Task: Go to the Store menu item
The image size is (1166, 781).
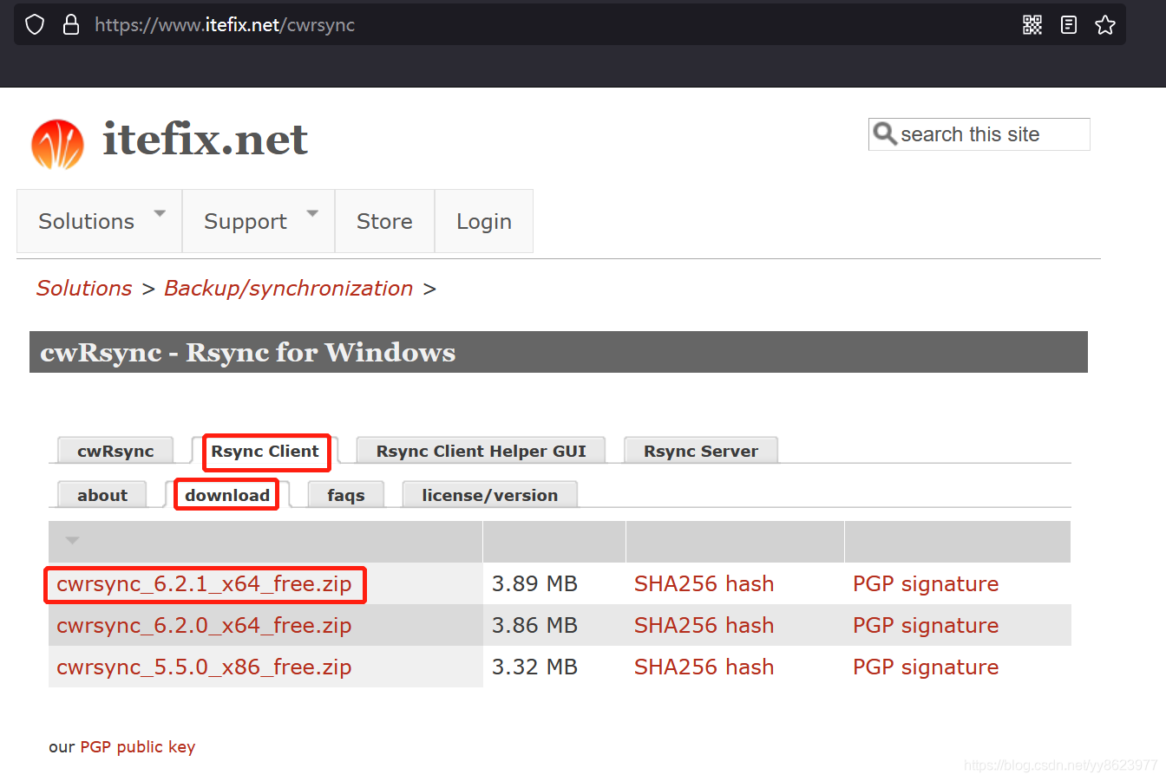Action: (383, 221)
